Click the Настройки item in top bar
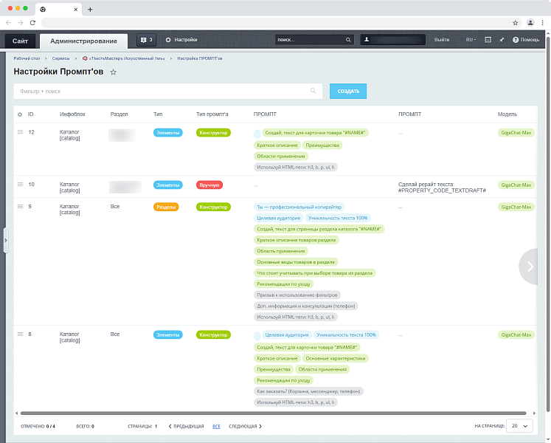551x443 pixels. [x=181, y=39]
